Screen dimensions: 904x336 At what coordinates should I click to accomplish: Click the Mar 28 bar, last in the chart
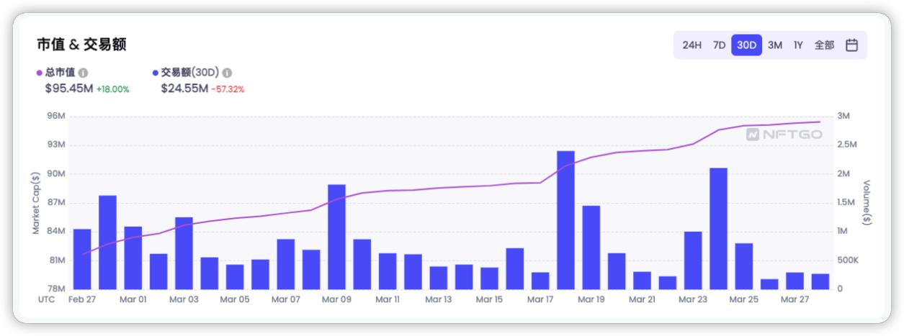click(820, 281)
